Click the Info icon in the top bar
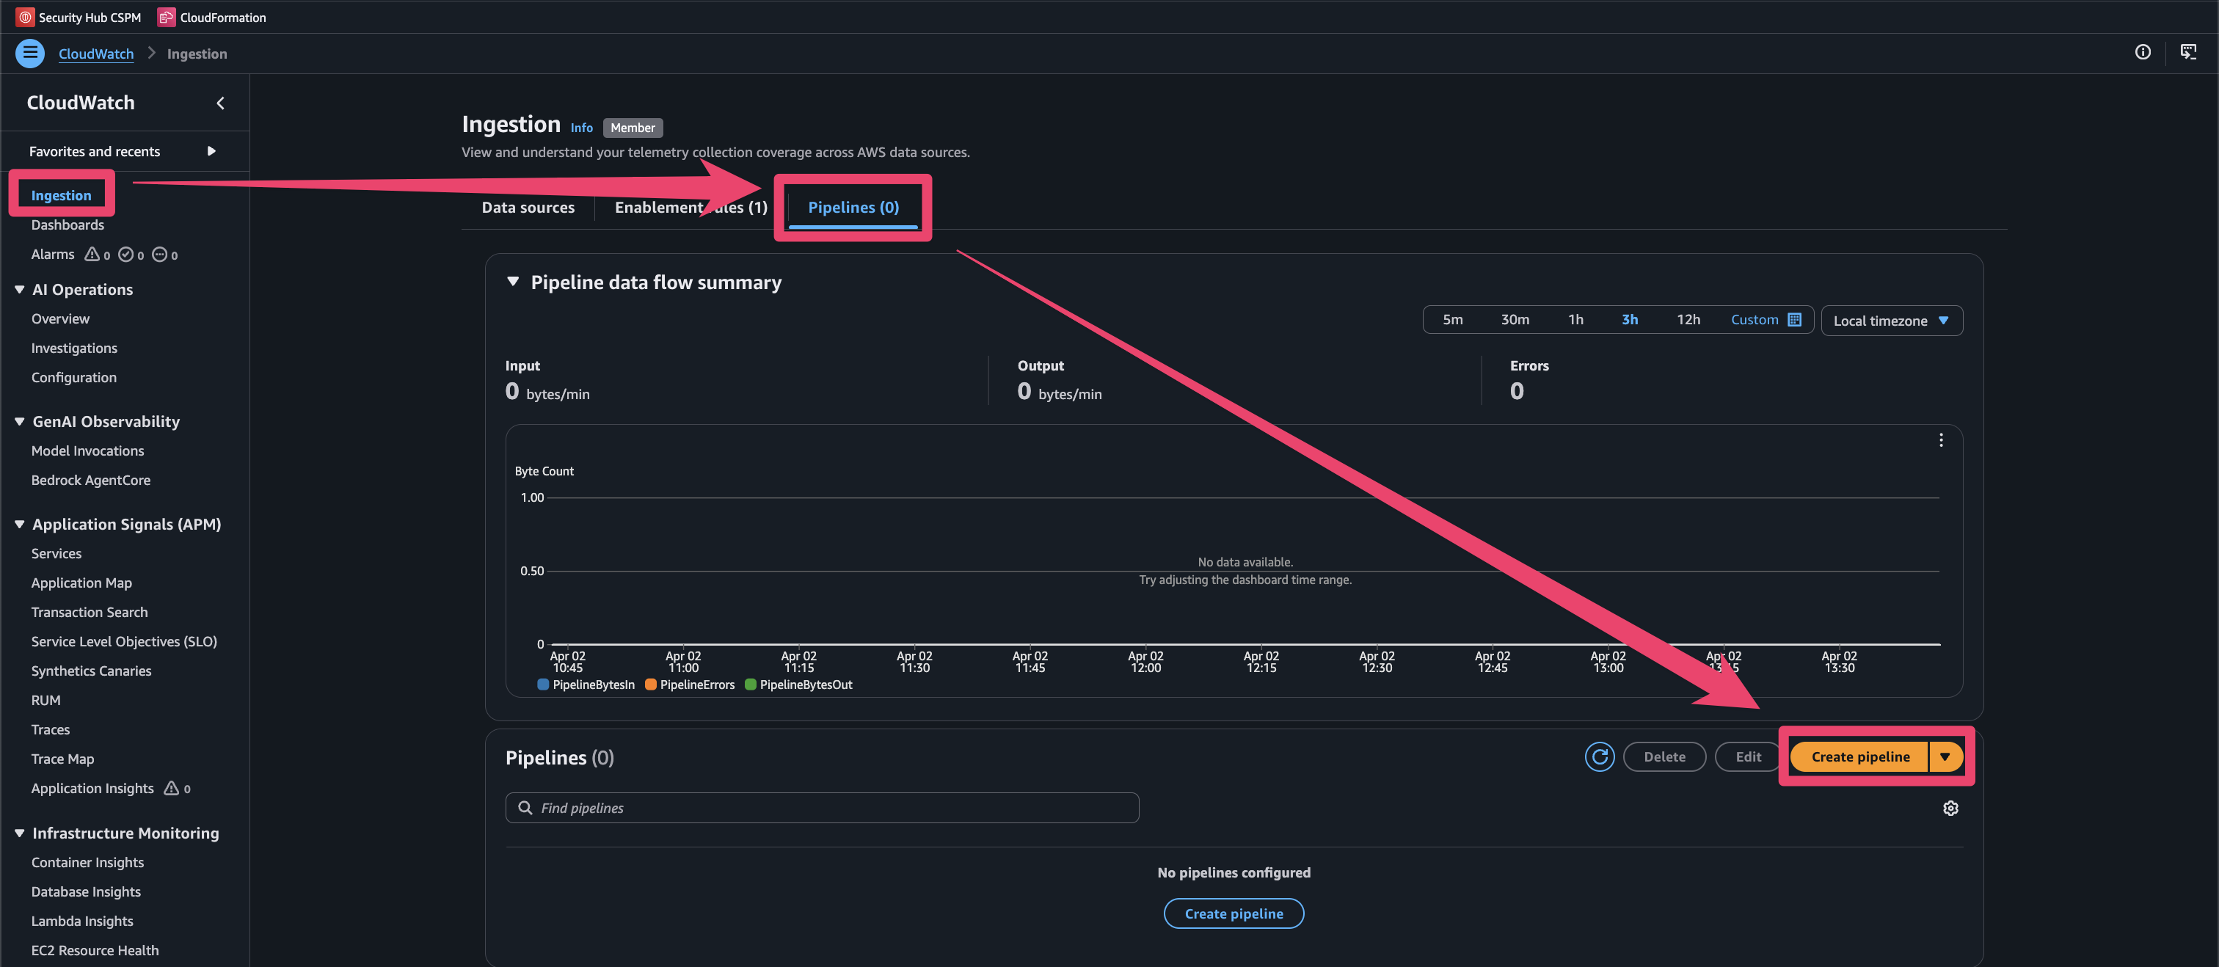This screenshot has height=967, width=2219. (x=2143, y=53)
